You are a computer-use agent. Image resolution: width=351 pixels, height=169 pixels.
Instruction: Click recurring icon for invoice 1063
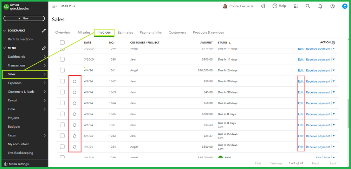74,92
